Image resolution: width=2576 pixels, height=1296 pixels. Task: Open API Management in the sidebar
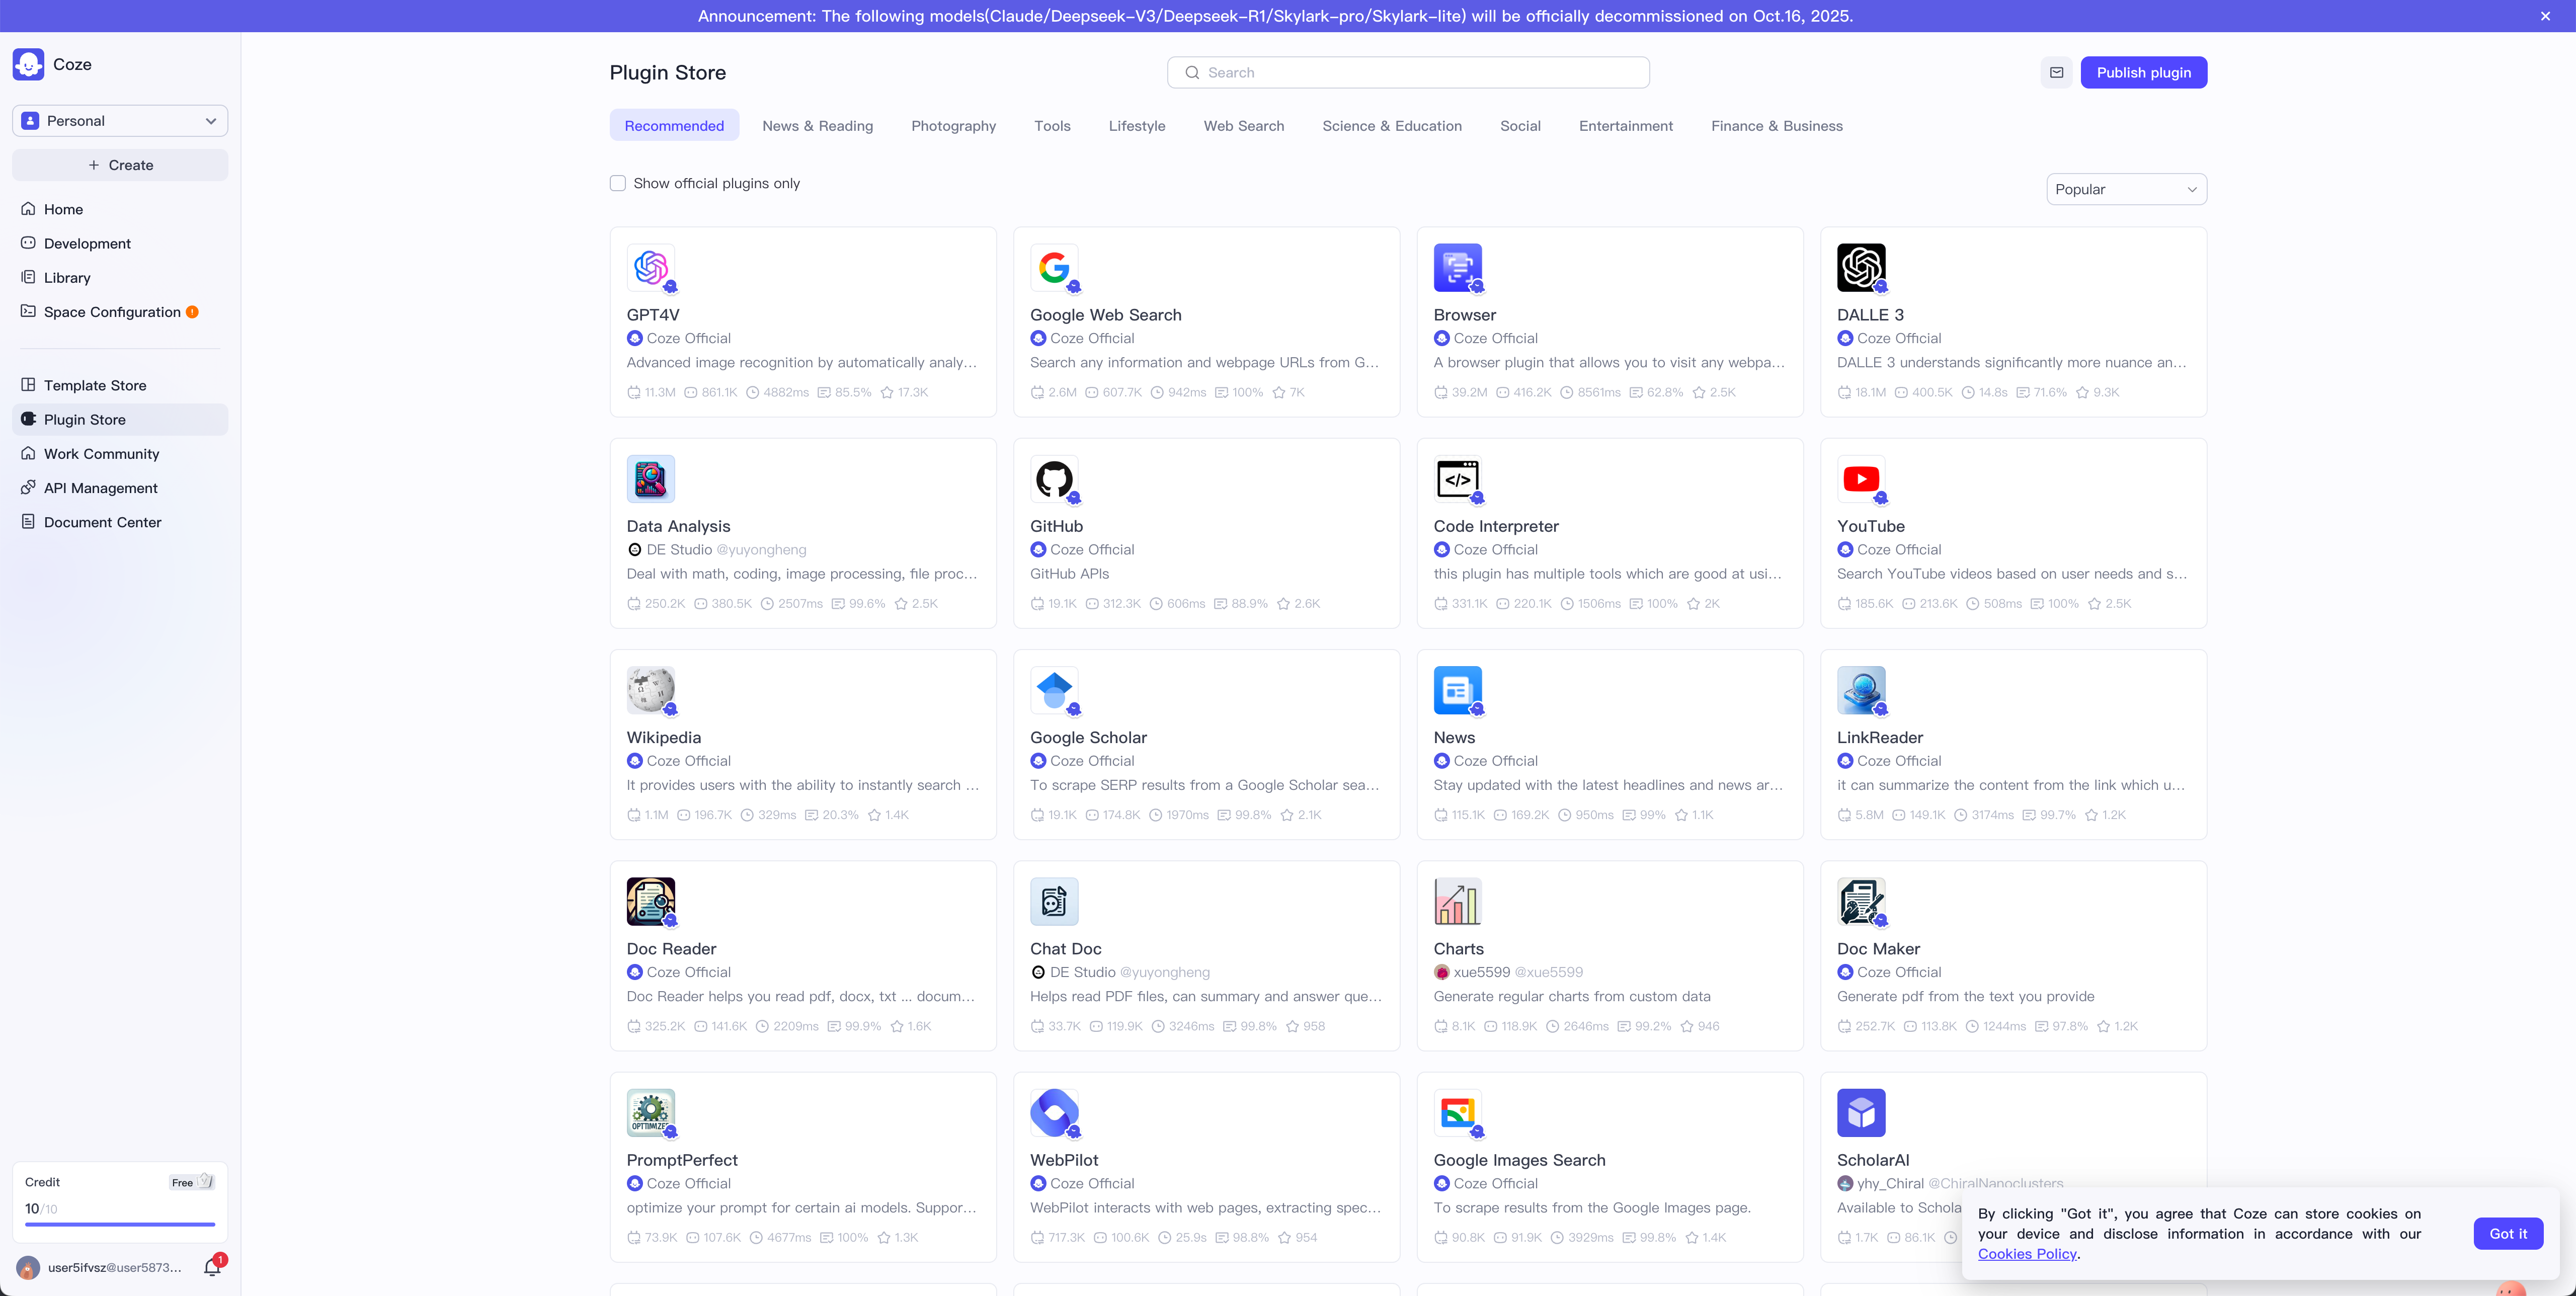pos(120,488)
